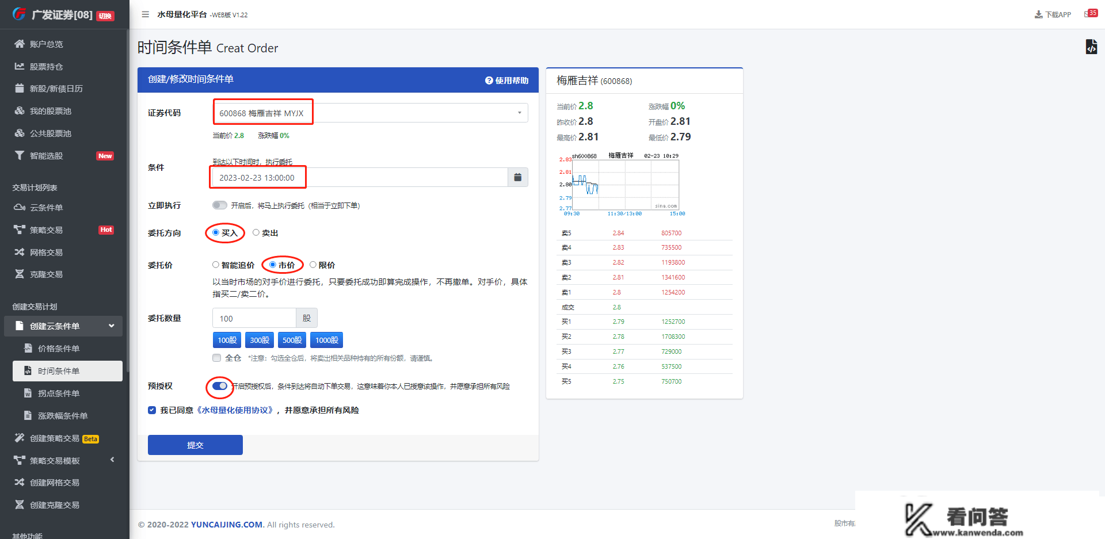
Task: Click the file icon next to 价格条件单
Action: (x=28, y=348)
